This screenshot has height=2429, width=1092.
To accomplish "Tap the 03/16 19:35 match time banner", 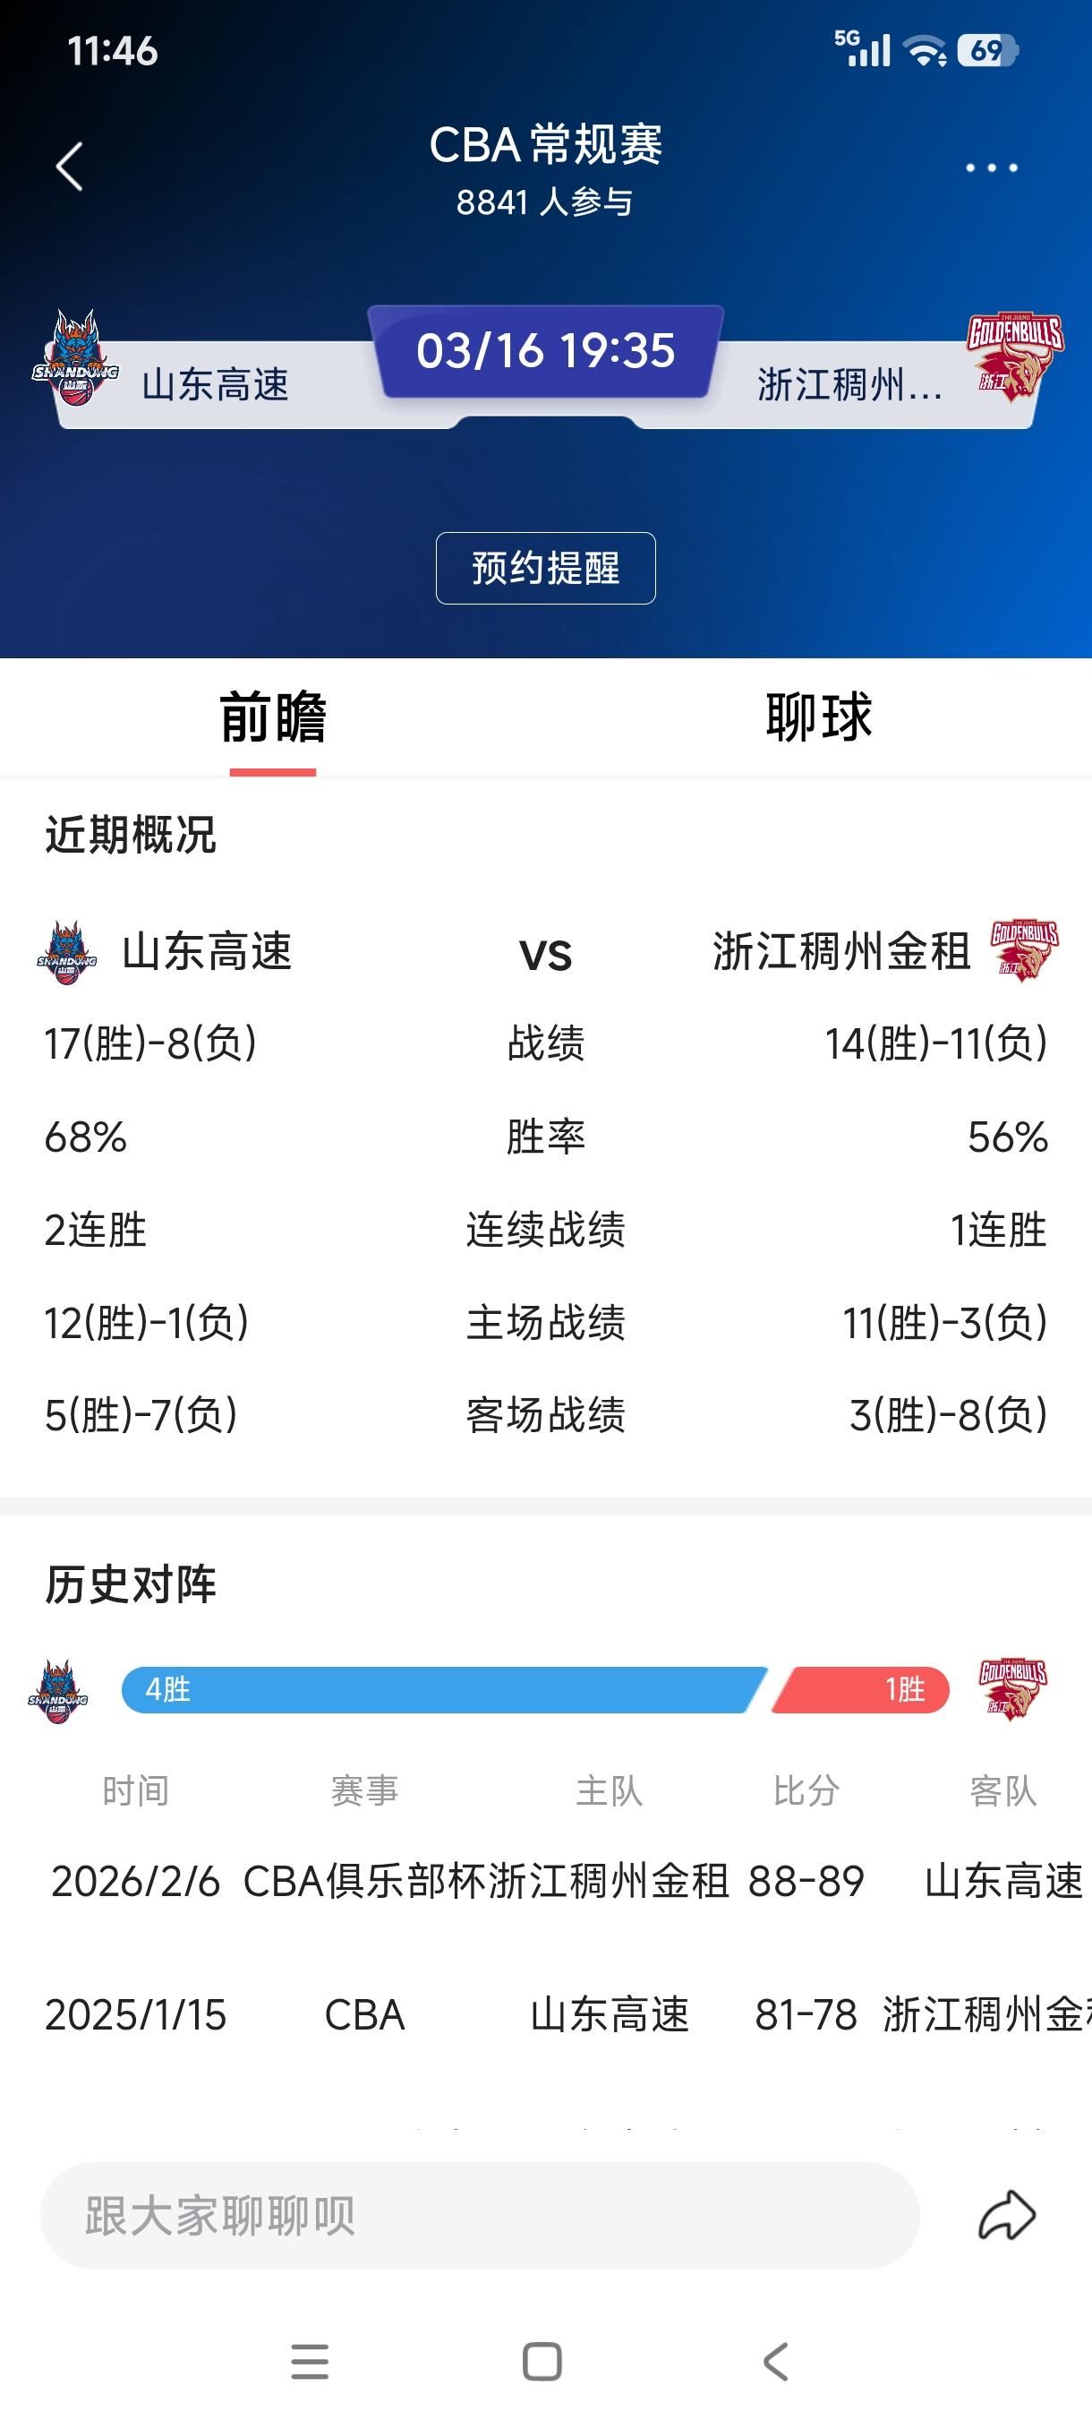I will [x=545, y=352].
